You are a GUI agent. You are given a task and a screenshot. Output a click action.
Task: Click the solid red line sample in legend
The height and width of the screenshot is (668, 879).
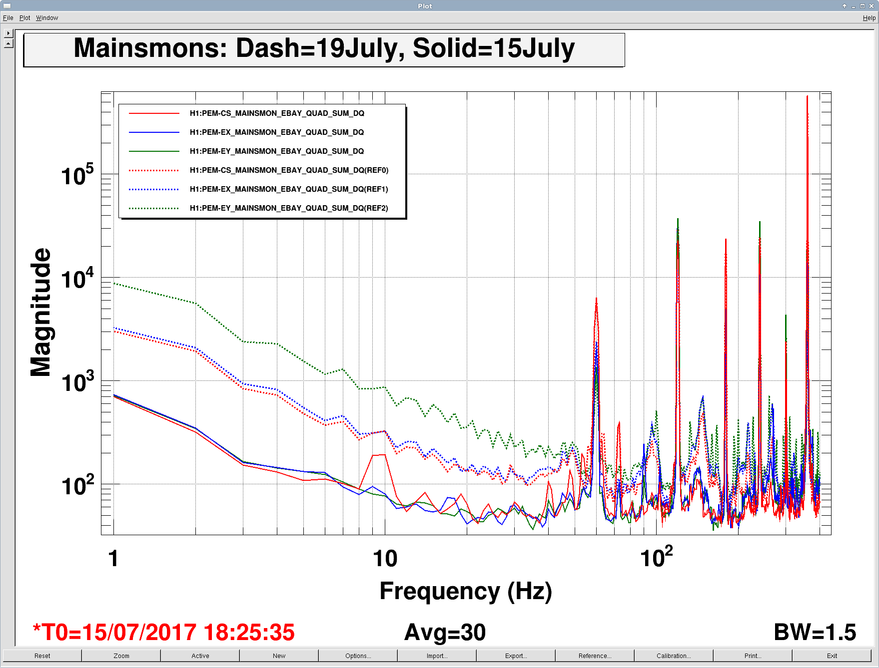(154, 114)
